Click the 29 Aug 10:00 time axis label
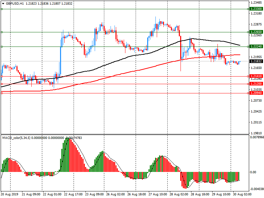This screenshot has height=198, width=264. (221, 194)
